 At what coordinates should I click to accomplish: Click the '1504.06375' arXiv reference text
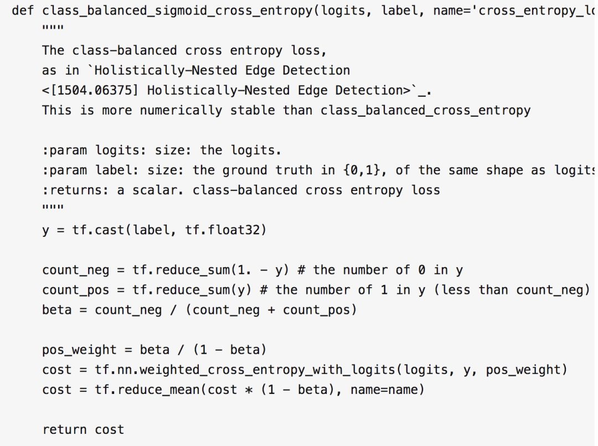tap(94, 90)
